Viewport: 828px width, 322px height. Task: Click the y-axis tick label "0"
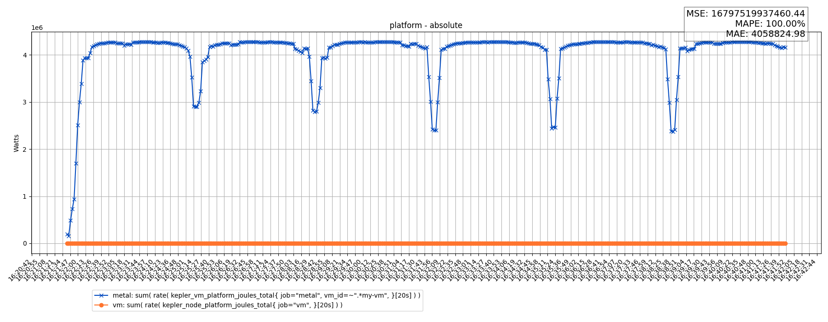pyautogui.click(x=26, y=243)
